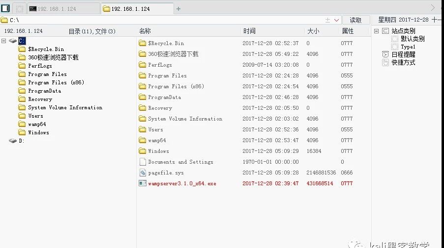Select ProgramData folder in tree
The width and height of the screenshot is (444, 248).
(44, 91)
